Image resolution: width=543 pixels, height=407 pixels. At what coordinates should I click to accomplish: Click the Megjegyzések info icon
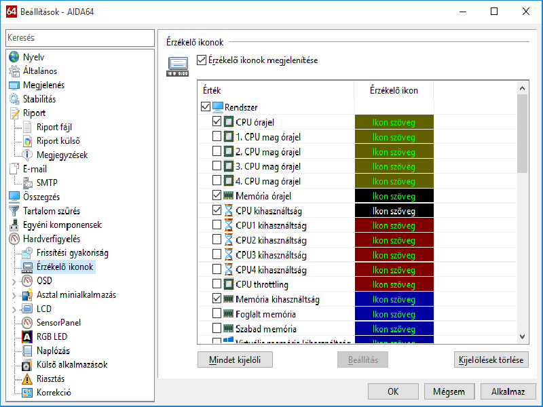point(27,155)
